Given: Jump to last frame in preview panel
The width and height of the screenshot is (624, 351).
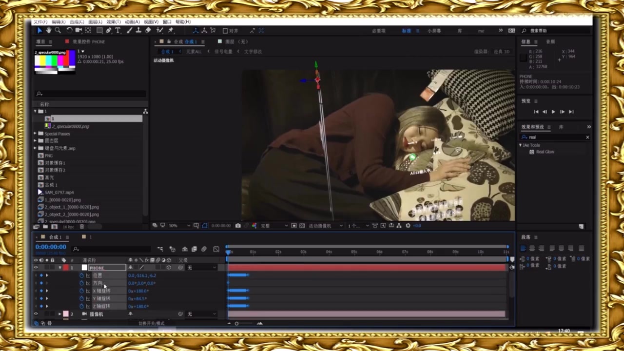Looking at the screenshot, I should pyautogui.click(x=571, y=112).
